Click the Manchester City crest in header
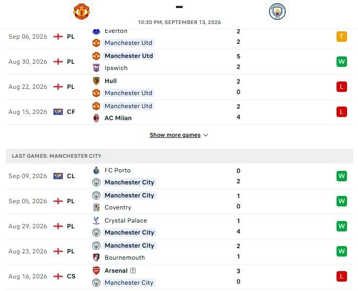 (277, 11)
